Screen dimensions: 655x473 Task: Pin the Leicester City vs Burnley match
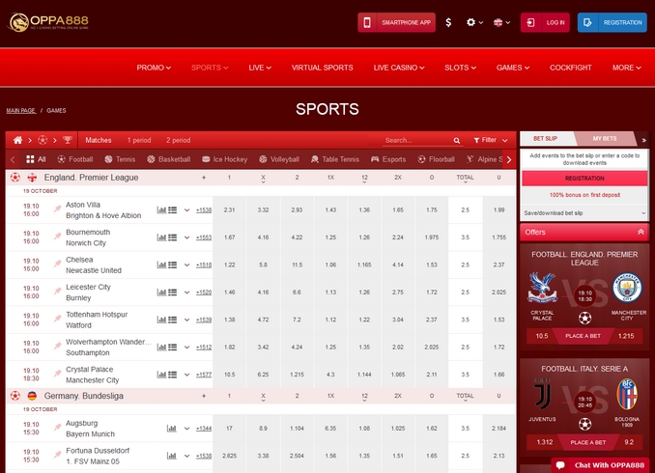tap(57, 292)
